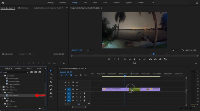Open the 1/4 playback resolution dropdown
200x111 pixels.
click(x=175, y=50)
